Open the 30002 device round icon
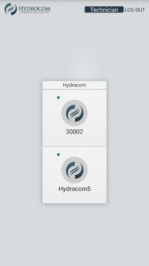Image resolution: width=149 pixels, height=266 pixels. [x=74, y=113]
